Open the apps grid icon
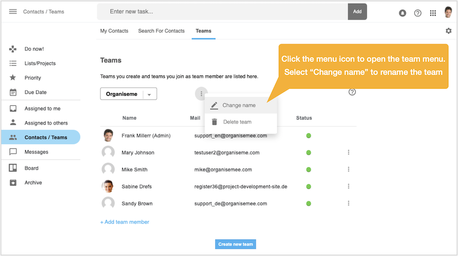The height and width of the screenshot is (256, 458). [x=433, y=13]
